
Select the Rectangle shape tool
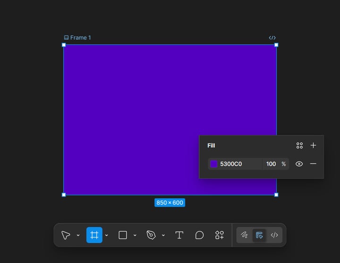tap(123, 235)
